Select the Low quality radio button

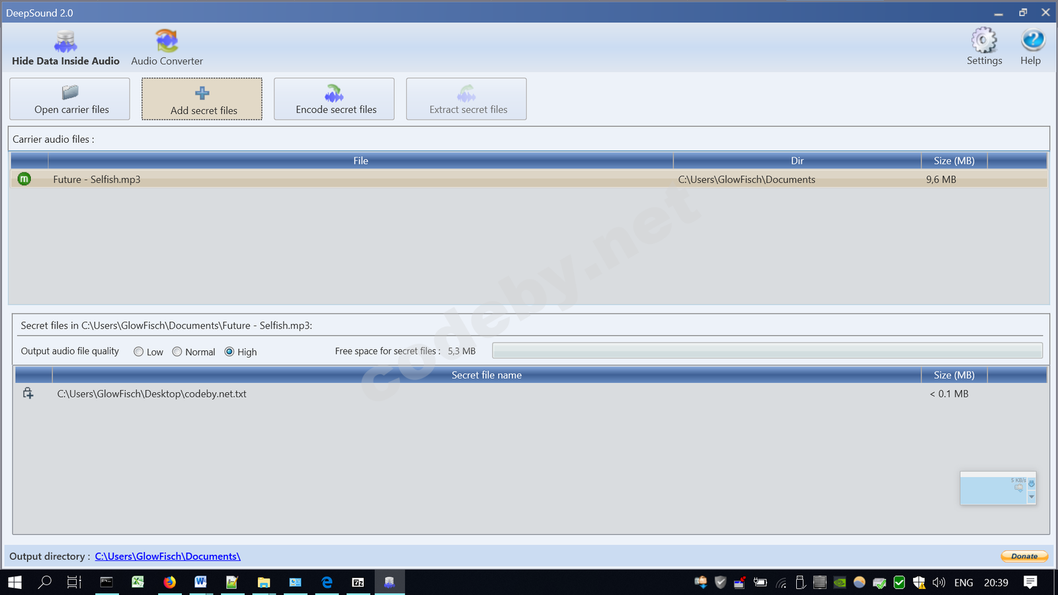coord(139,352)
